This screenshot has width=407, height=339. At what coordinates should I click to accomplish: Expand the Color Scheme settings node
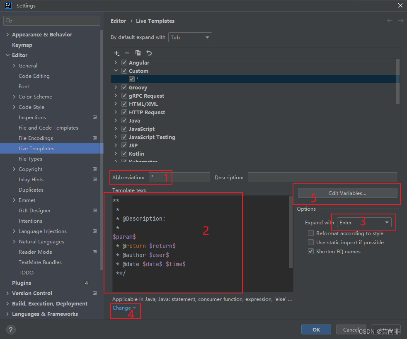[14, 97]
